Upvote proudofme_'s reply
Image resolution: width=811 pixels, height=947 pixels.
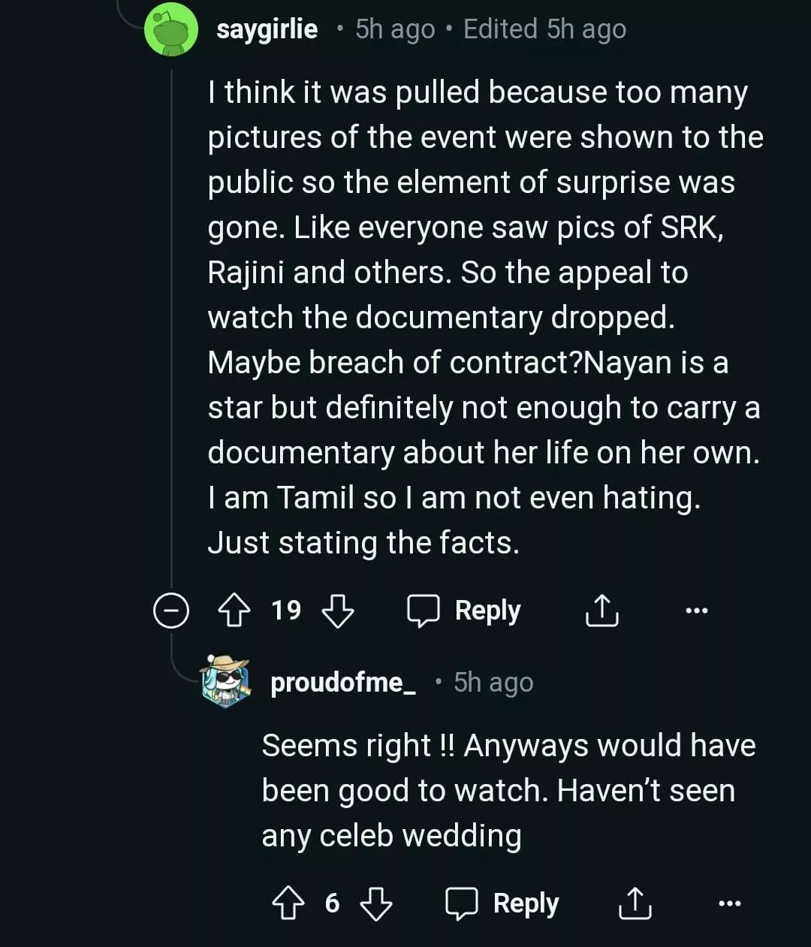[x=288, y=903]
